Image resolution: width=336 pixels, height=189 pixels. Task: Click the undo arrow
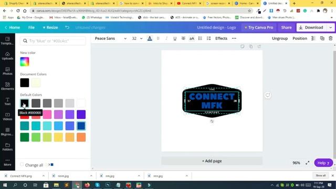pos(67,27)
